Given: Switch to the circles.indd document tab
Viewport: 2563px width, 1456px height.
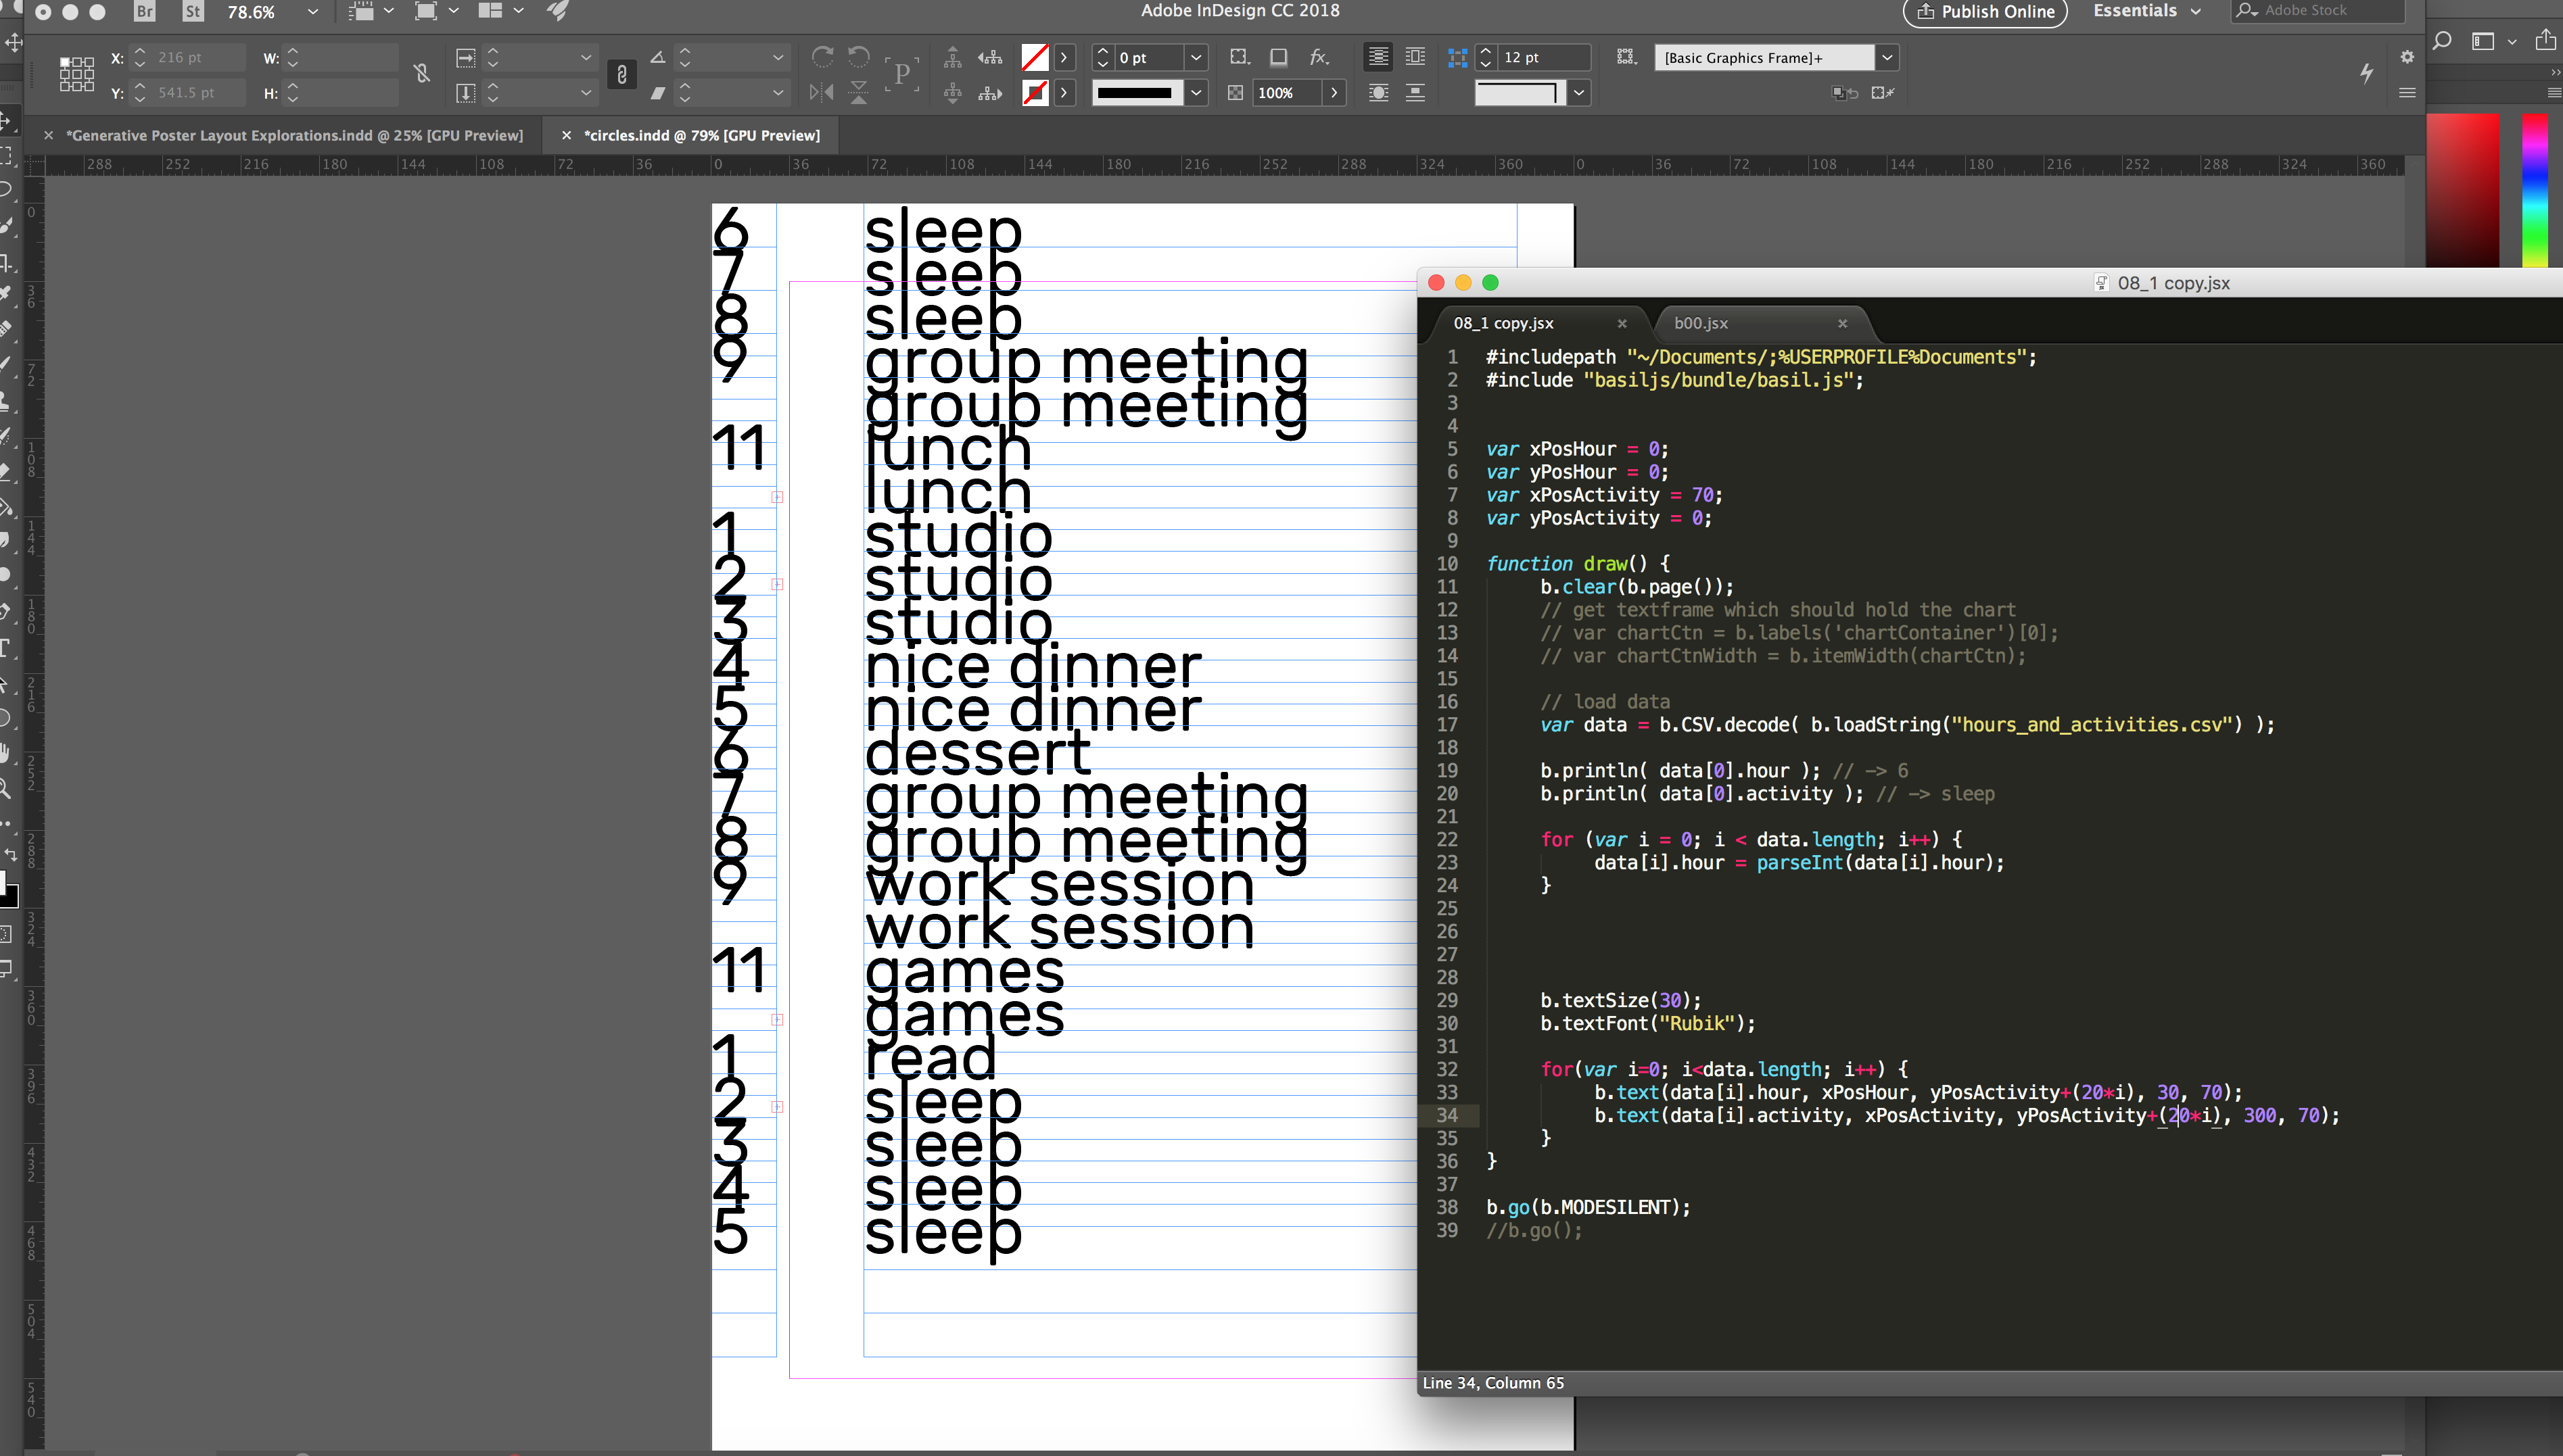Looking at the screenshot, I should (701, 135).
